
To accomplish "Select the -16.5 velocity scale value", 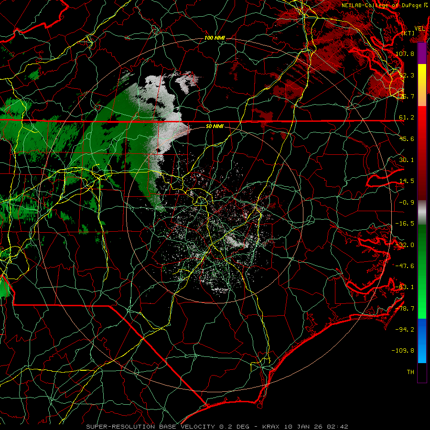I will tap(405, 224).
